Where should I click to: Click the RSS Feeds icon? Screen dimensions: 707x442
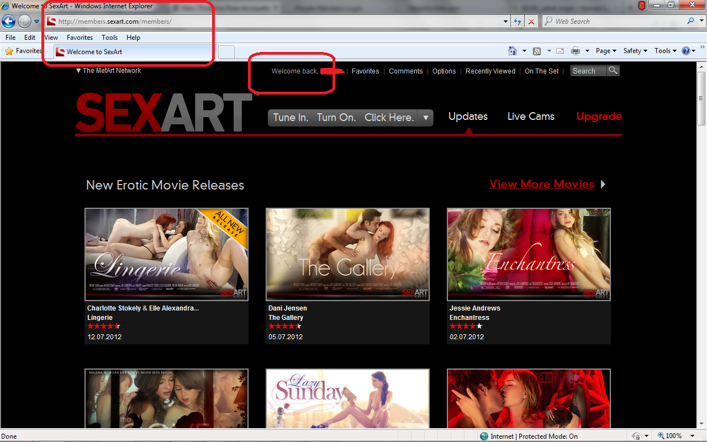tap(537, 51)
